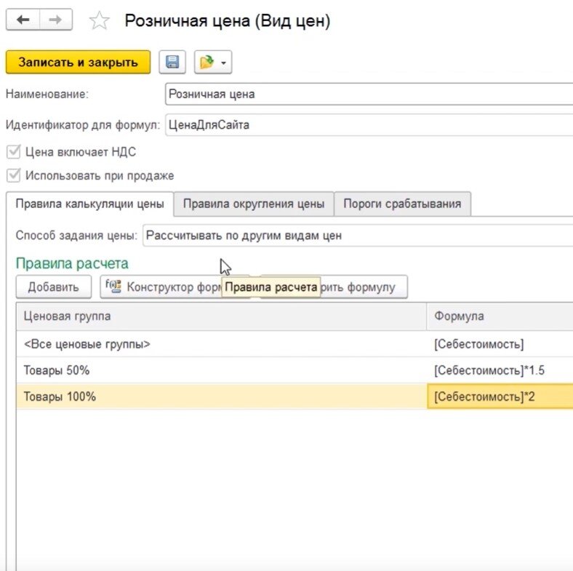Go forward with the right arrow button
The height and width of the screenshot is (571, 573).
[55, 20]
